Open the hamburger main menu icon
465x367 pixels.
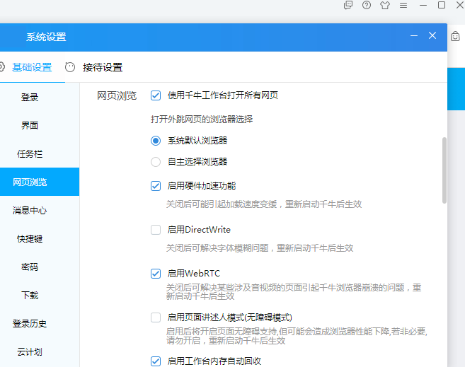pyautogui.click(x=403, y=5)
